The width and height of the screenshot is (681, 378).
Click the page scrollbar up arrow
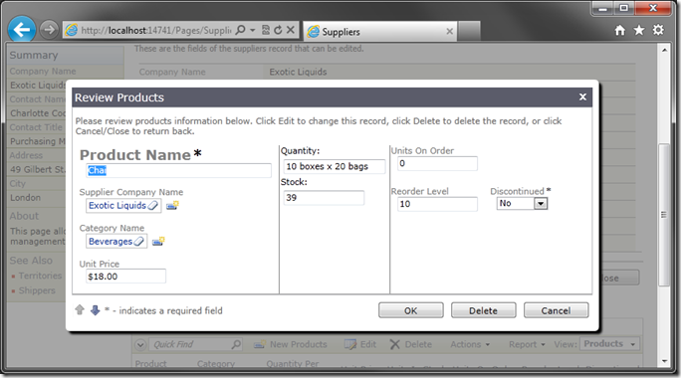coord(664,50)
